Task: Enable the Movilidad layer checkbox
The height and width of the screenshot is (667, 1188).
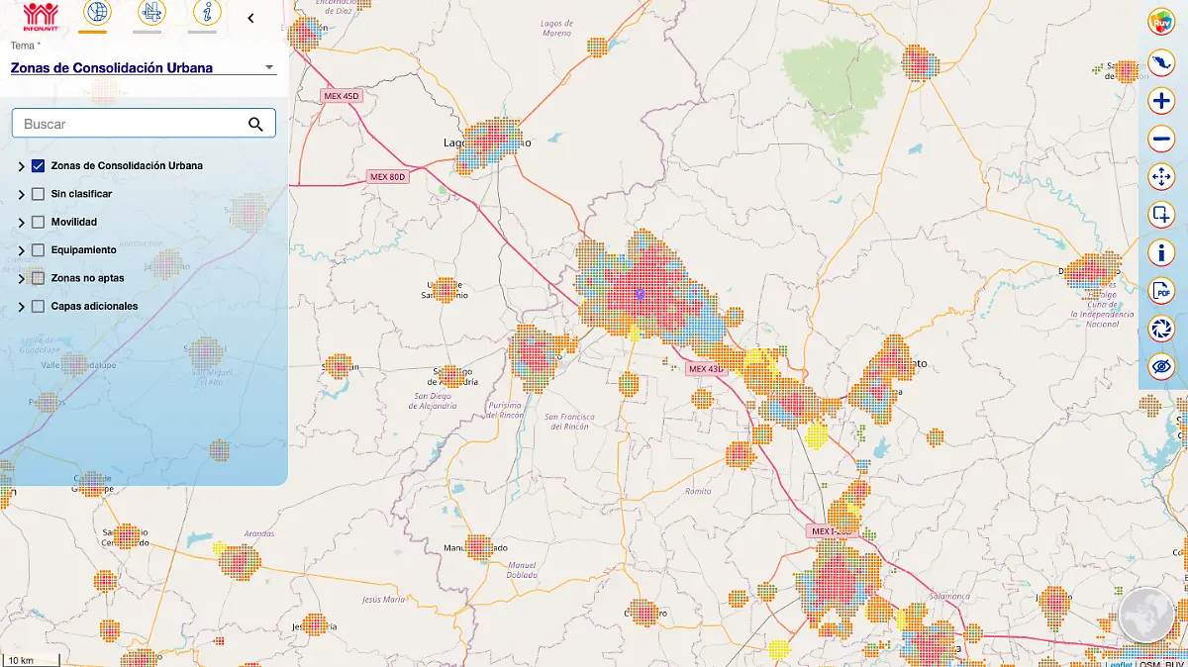Action: tap(39, 223)
